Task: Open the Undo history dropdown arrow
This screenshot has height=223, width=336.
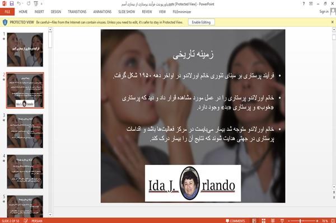Action: (23, 4)
